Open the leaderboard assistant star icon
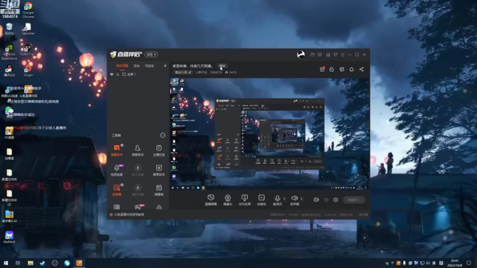Screen dimensions: 477x268 [x=159, y=168]
